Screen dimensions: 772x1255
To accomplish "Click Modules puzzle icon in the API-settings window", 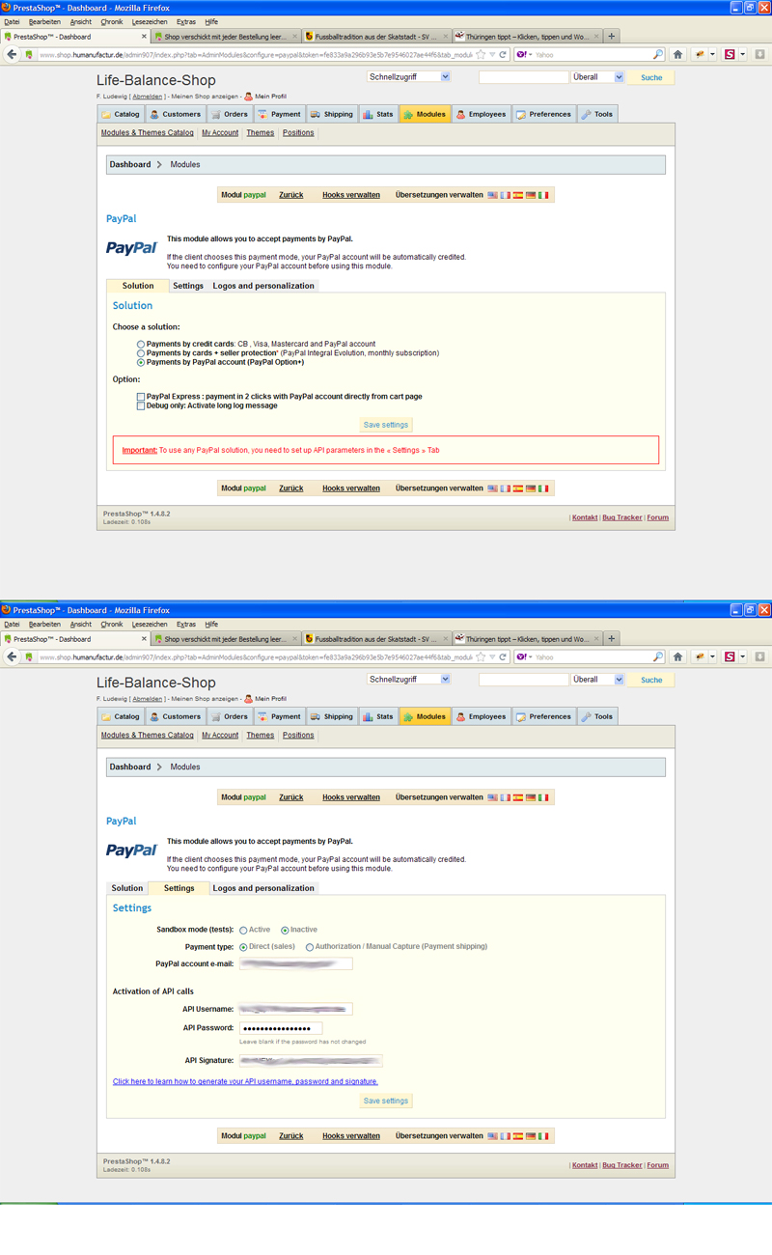I will point(408,716).
